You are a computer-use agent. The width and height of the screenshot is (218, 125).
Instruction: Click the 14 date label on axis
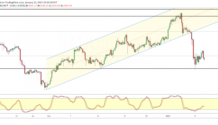tap(98, 116)
